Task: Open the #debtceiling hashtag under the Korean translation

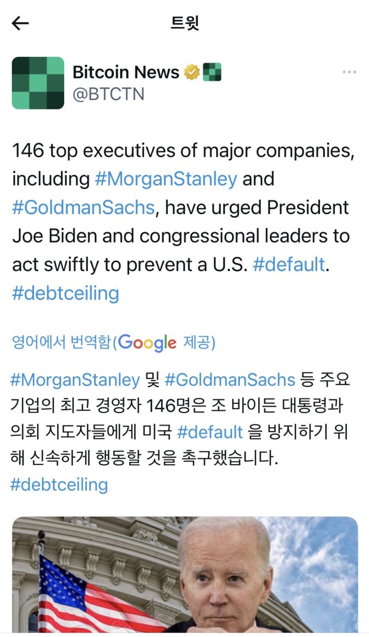Action: pyautogui.click(x=60, y=484)
